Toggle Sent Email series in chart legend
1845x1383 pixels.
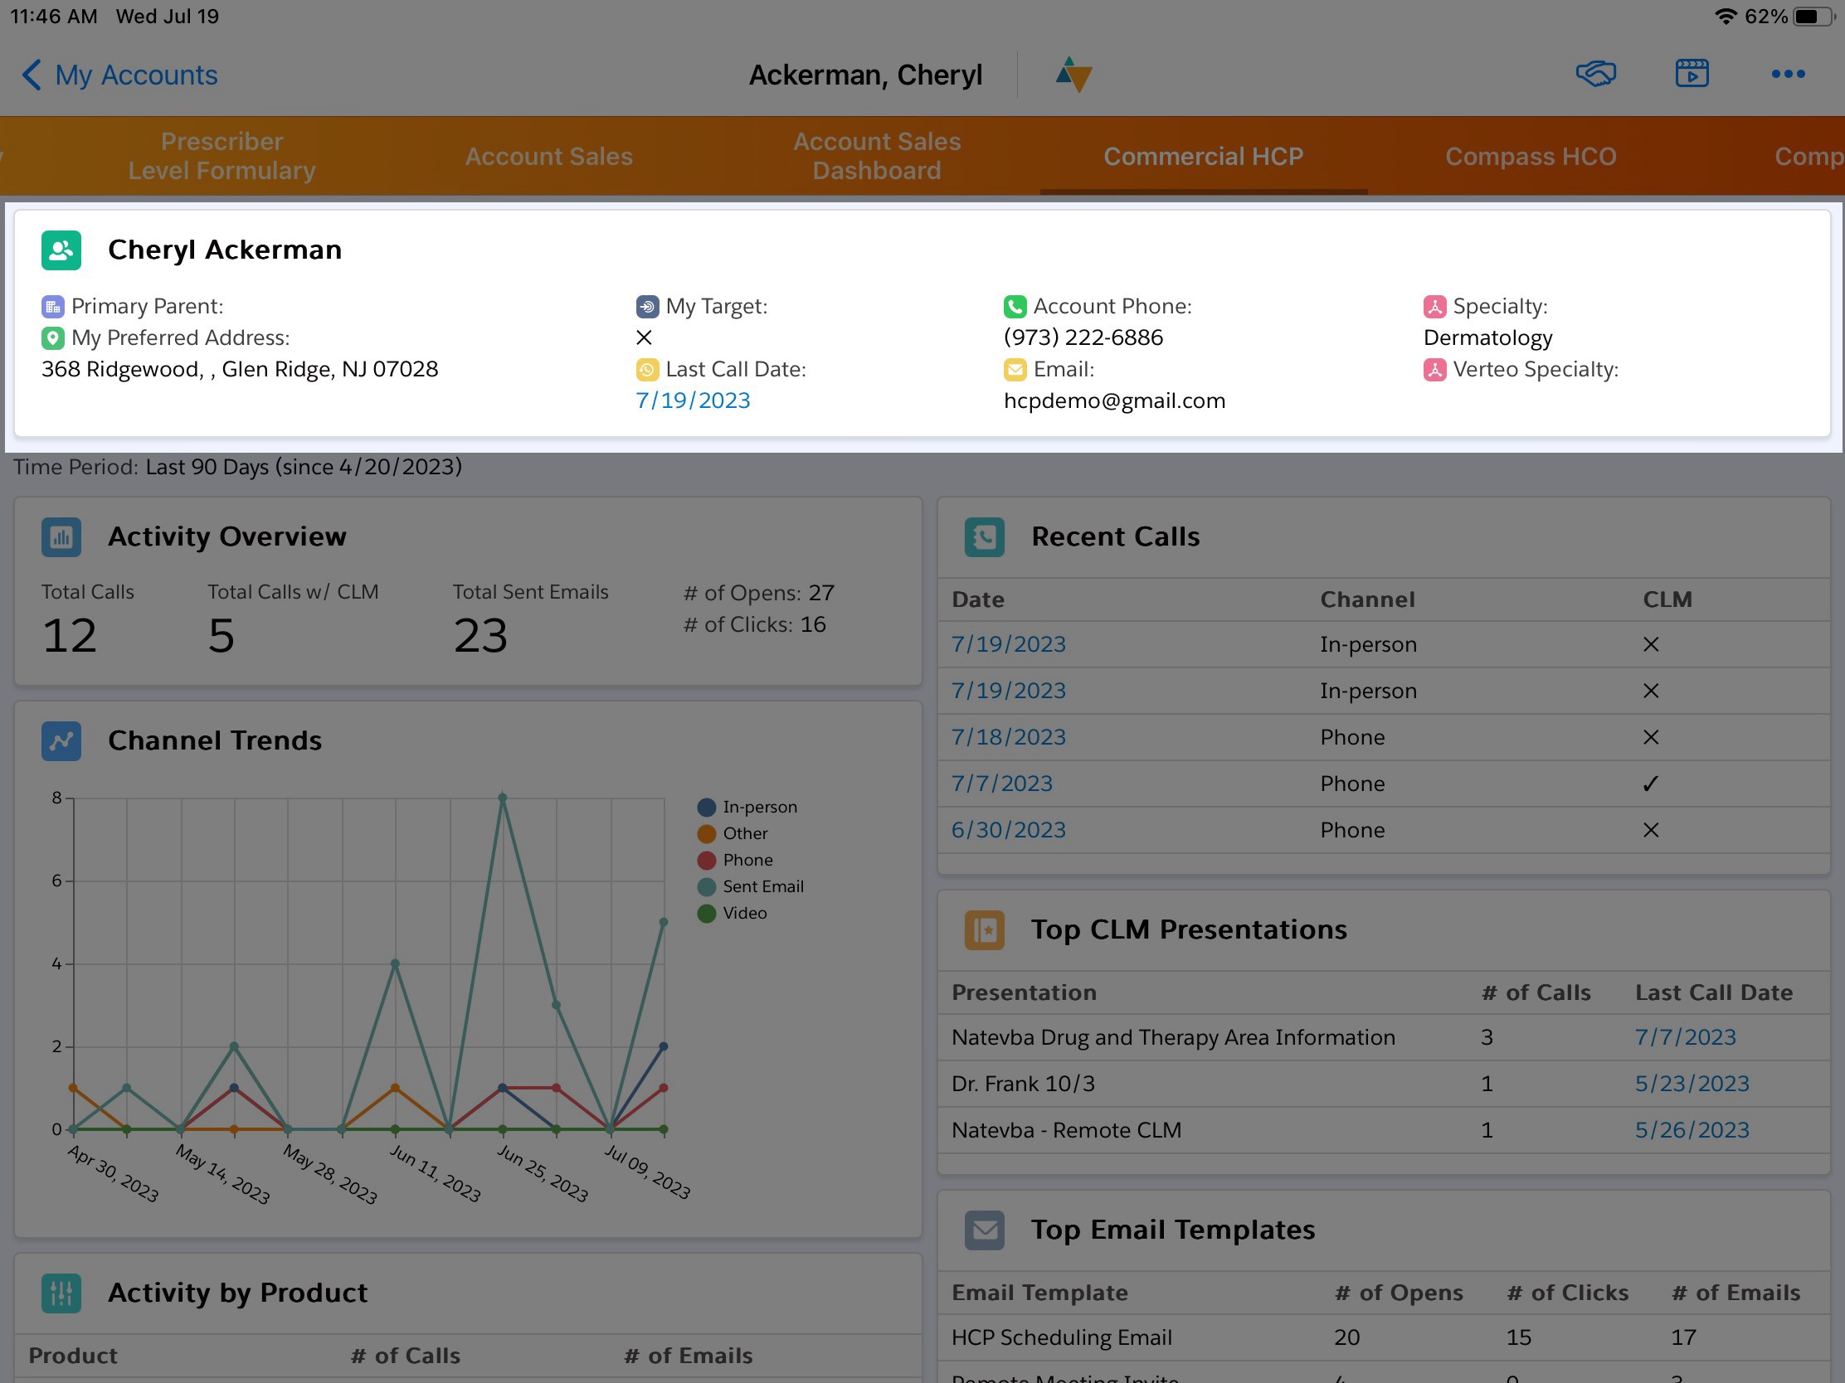point(762,886)
